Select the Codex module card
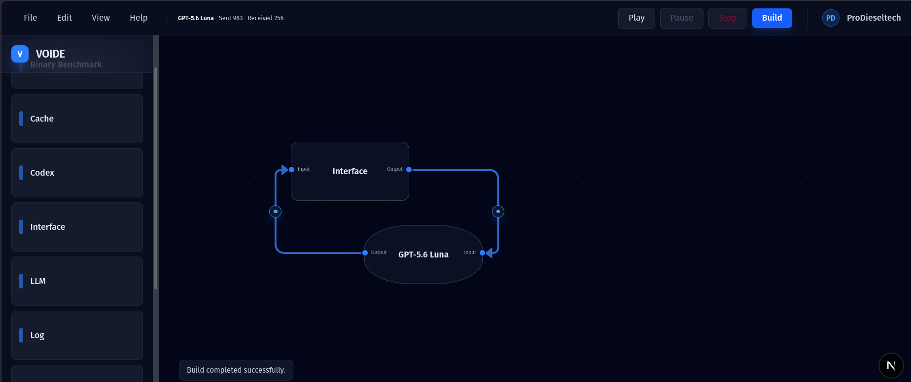 click(x=77, y=173)
